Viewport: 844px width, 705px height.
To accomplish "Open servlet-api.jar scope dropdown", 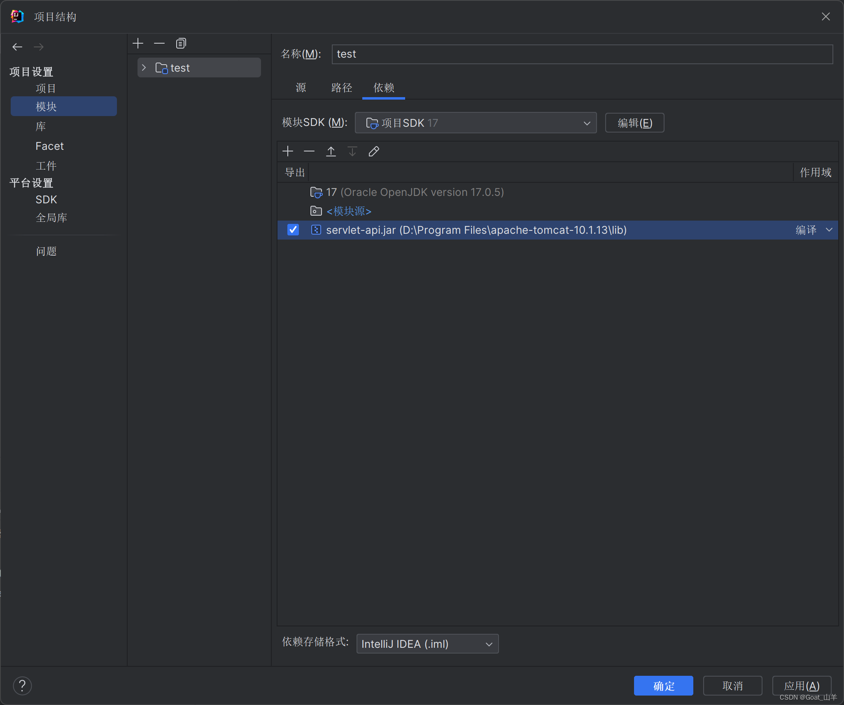I will pos(829,230).
